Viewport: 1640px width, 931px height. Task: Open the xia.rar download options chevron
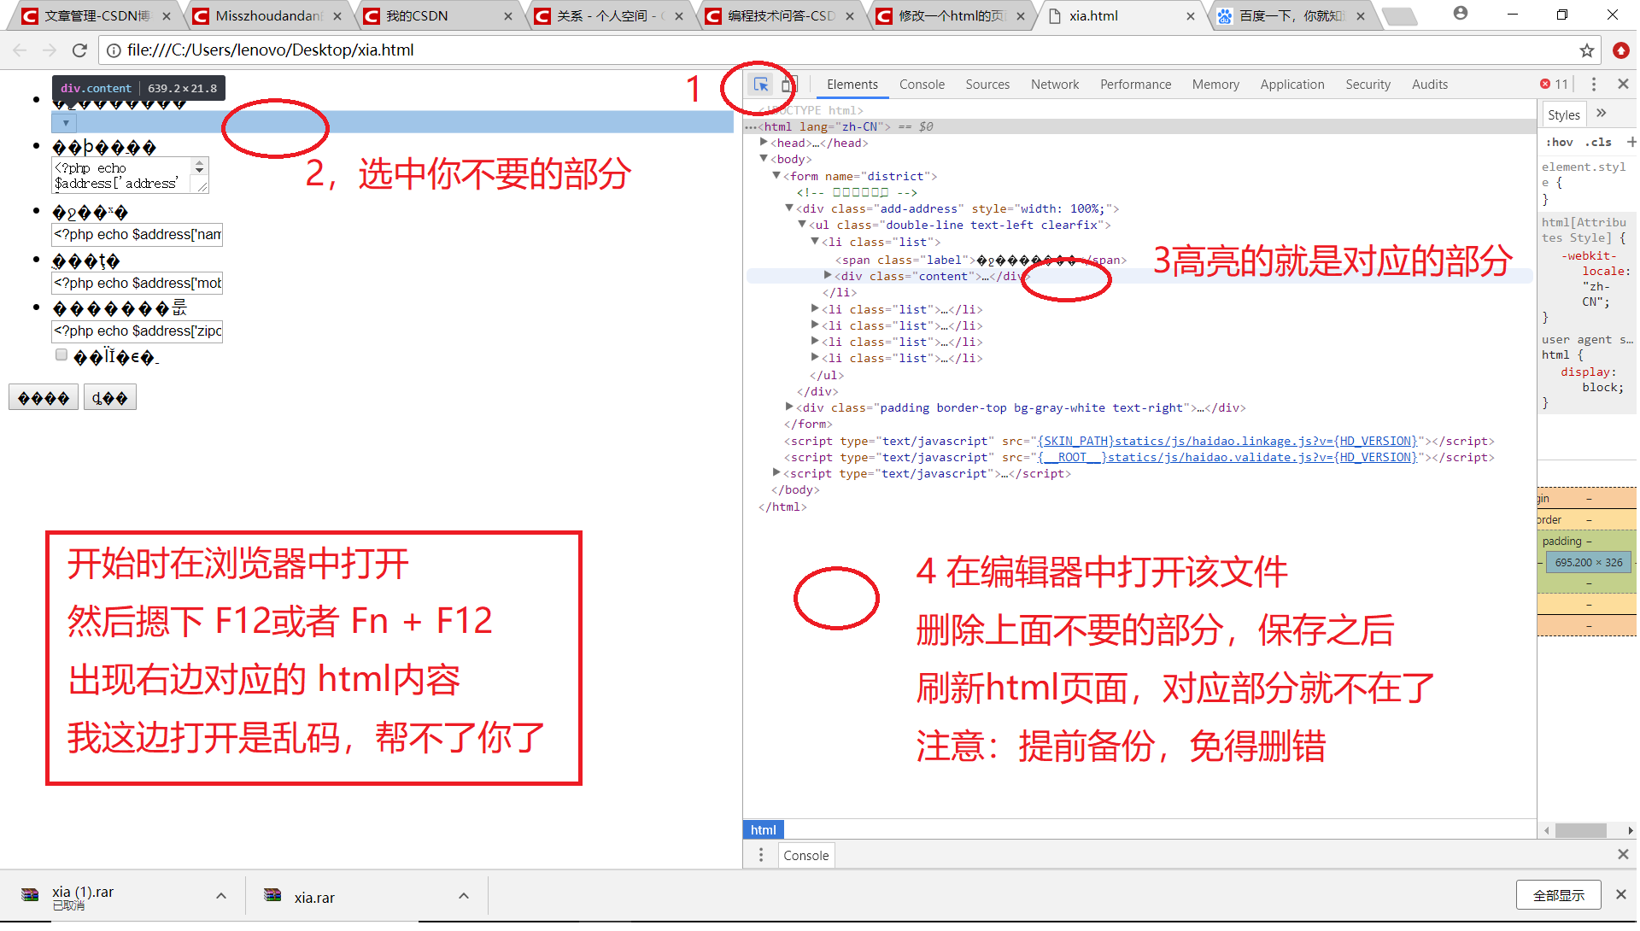[x=464, y=896]
